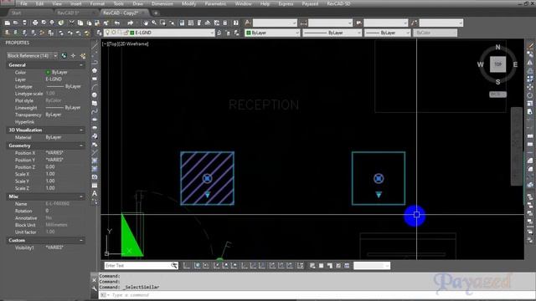Collapse the Misc section in Properties

[81, 196]
